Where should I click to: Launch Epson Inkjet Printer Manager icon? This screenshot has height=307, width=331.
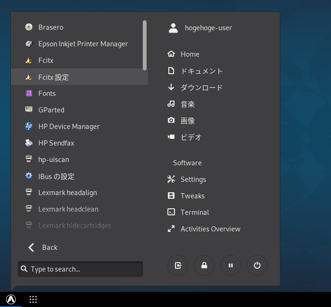29,43
